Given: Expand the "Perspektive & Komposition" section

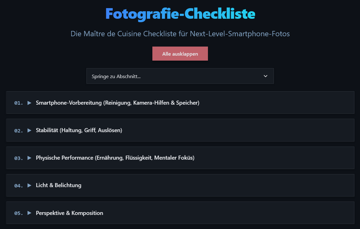Looking at the screenshot, I should tap(69, 213).
